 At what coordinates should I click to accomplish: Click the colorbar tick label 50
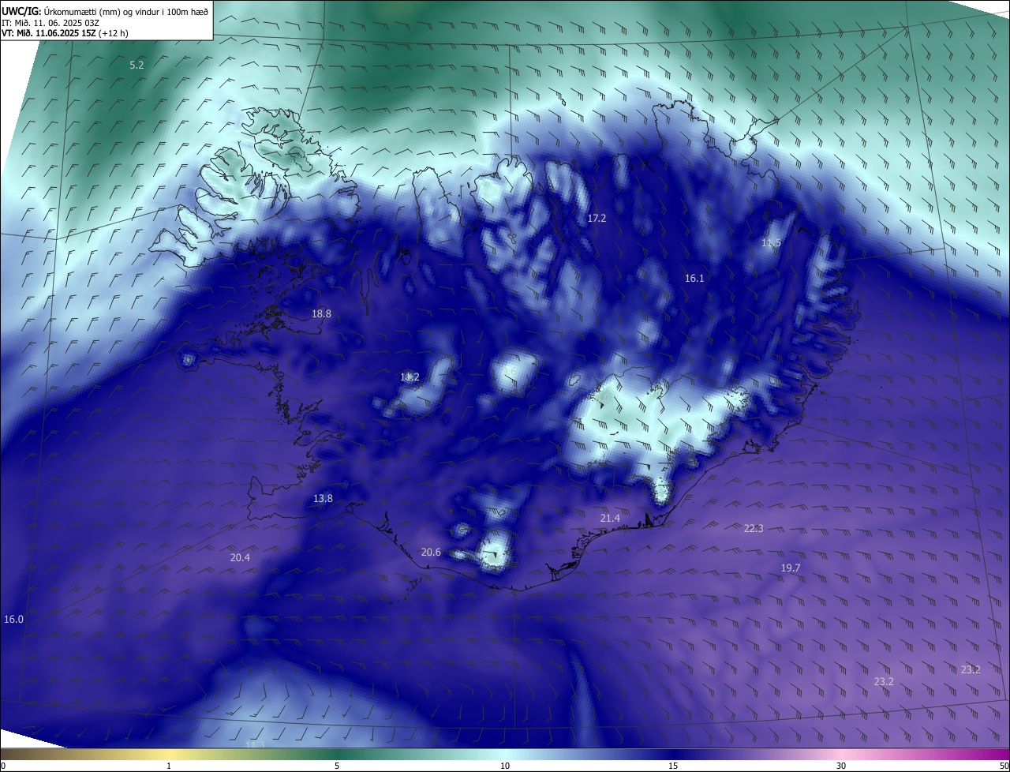tap(1004, 766)
